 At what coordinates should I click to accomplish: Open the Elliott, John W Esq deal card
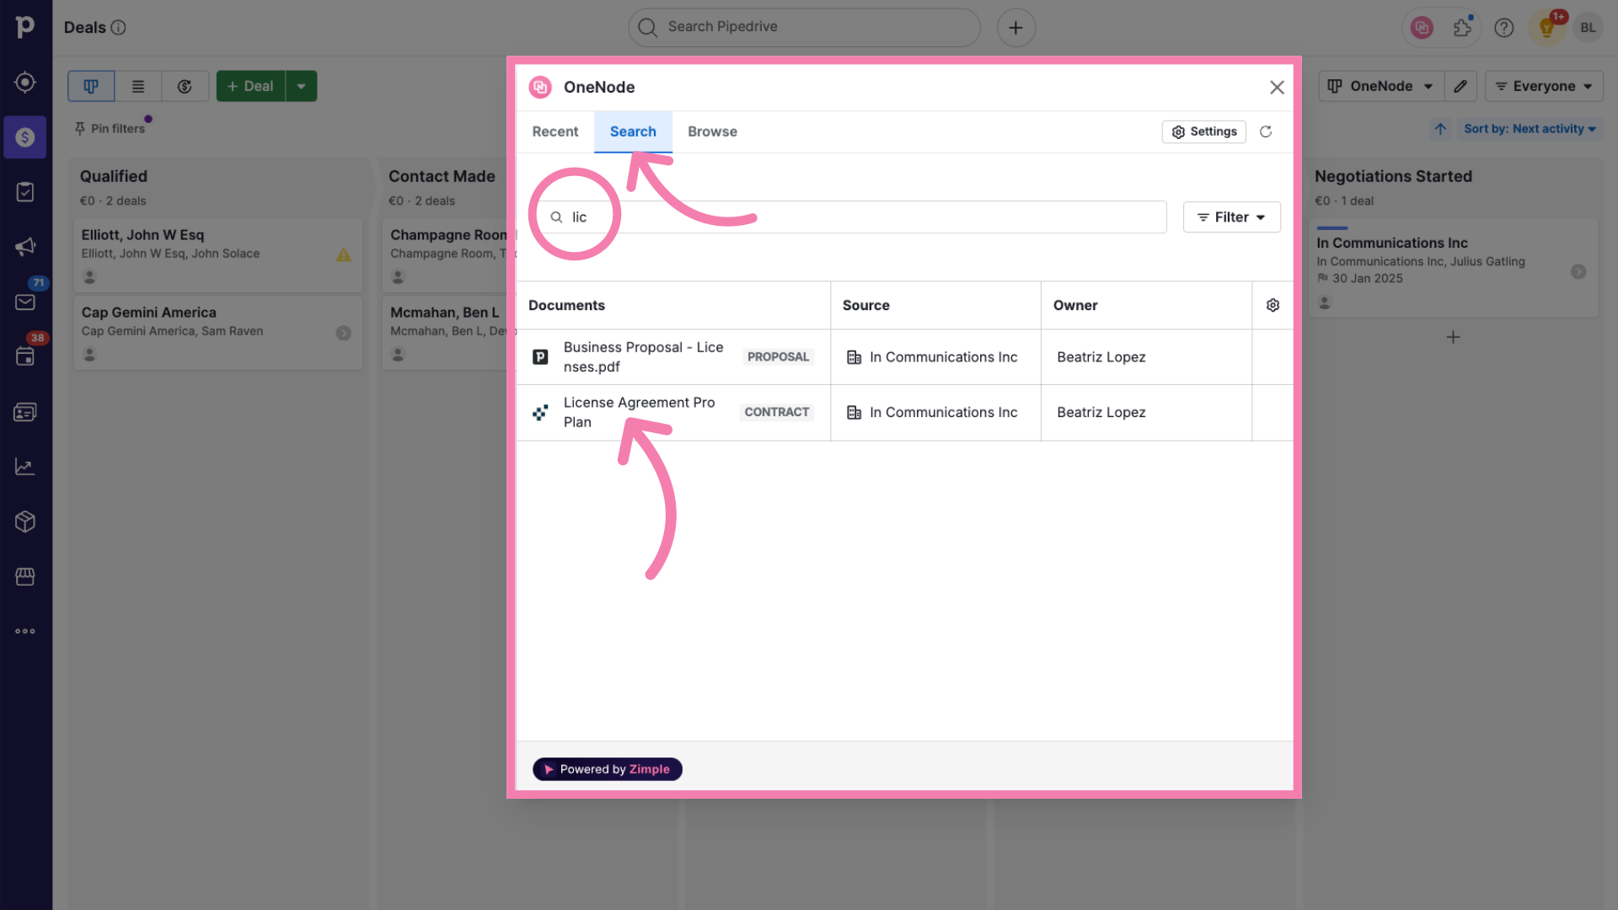[217, 255]
